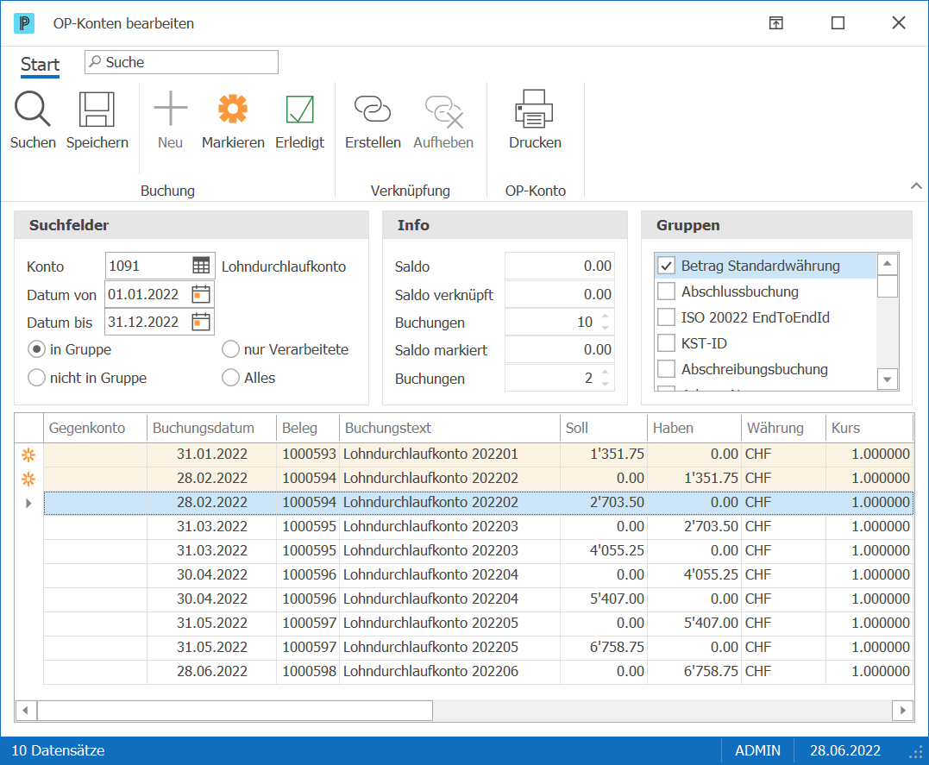Check the ISO 20022 EndToEndId box
929x765 pixels.
pos(667,317)
